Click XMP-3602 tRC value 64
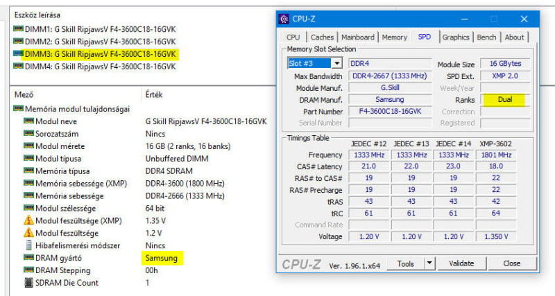 click(496, 214)
